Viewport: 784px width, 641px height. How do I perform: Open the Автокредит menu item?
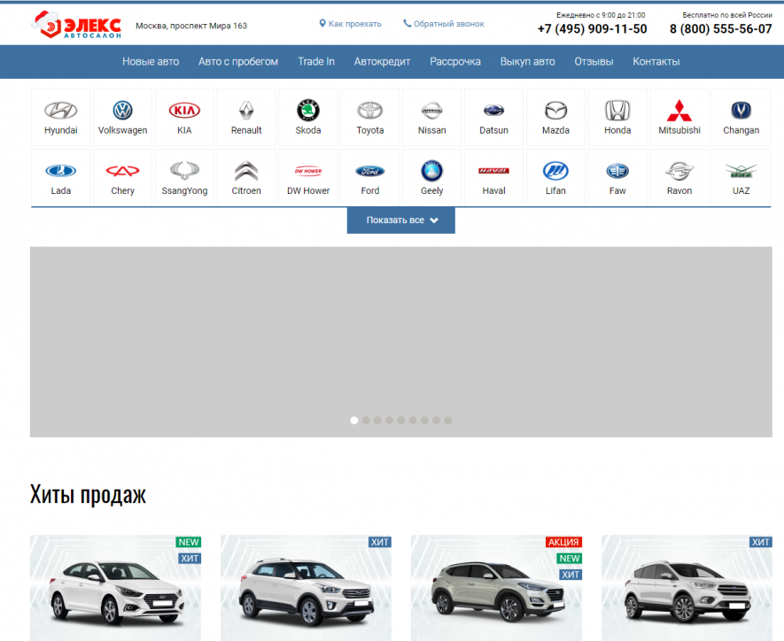[382, 61]
